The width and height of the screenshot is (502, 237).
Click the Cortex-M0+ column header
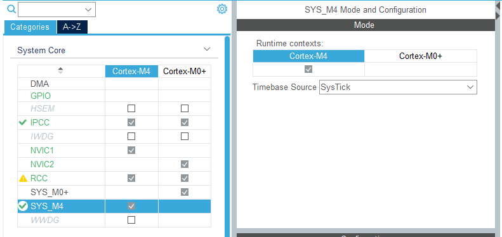185,72
